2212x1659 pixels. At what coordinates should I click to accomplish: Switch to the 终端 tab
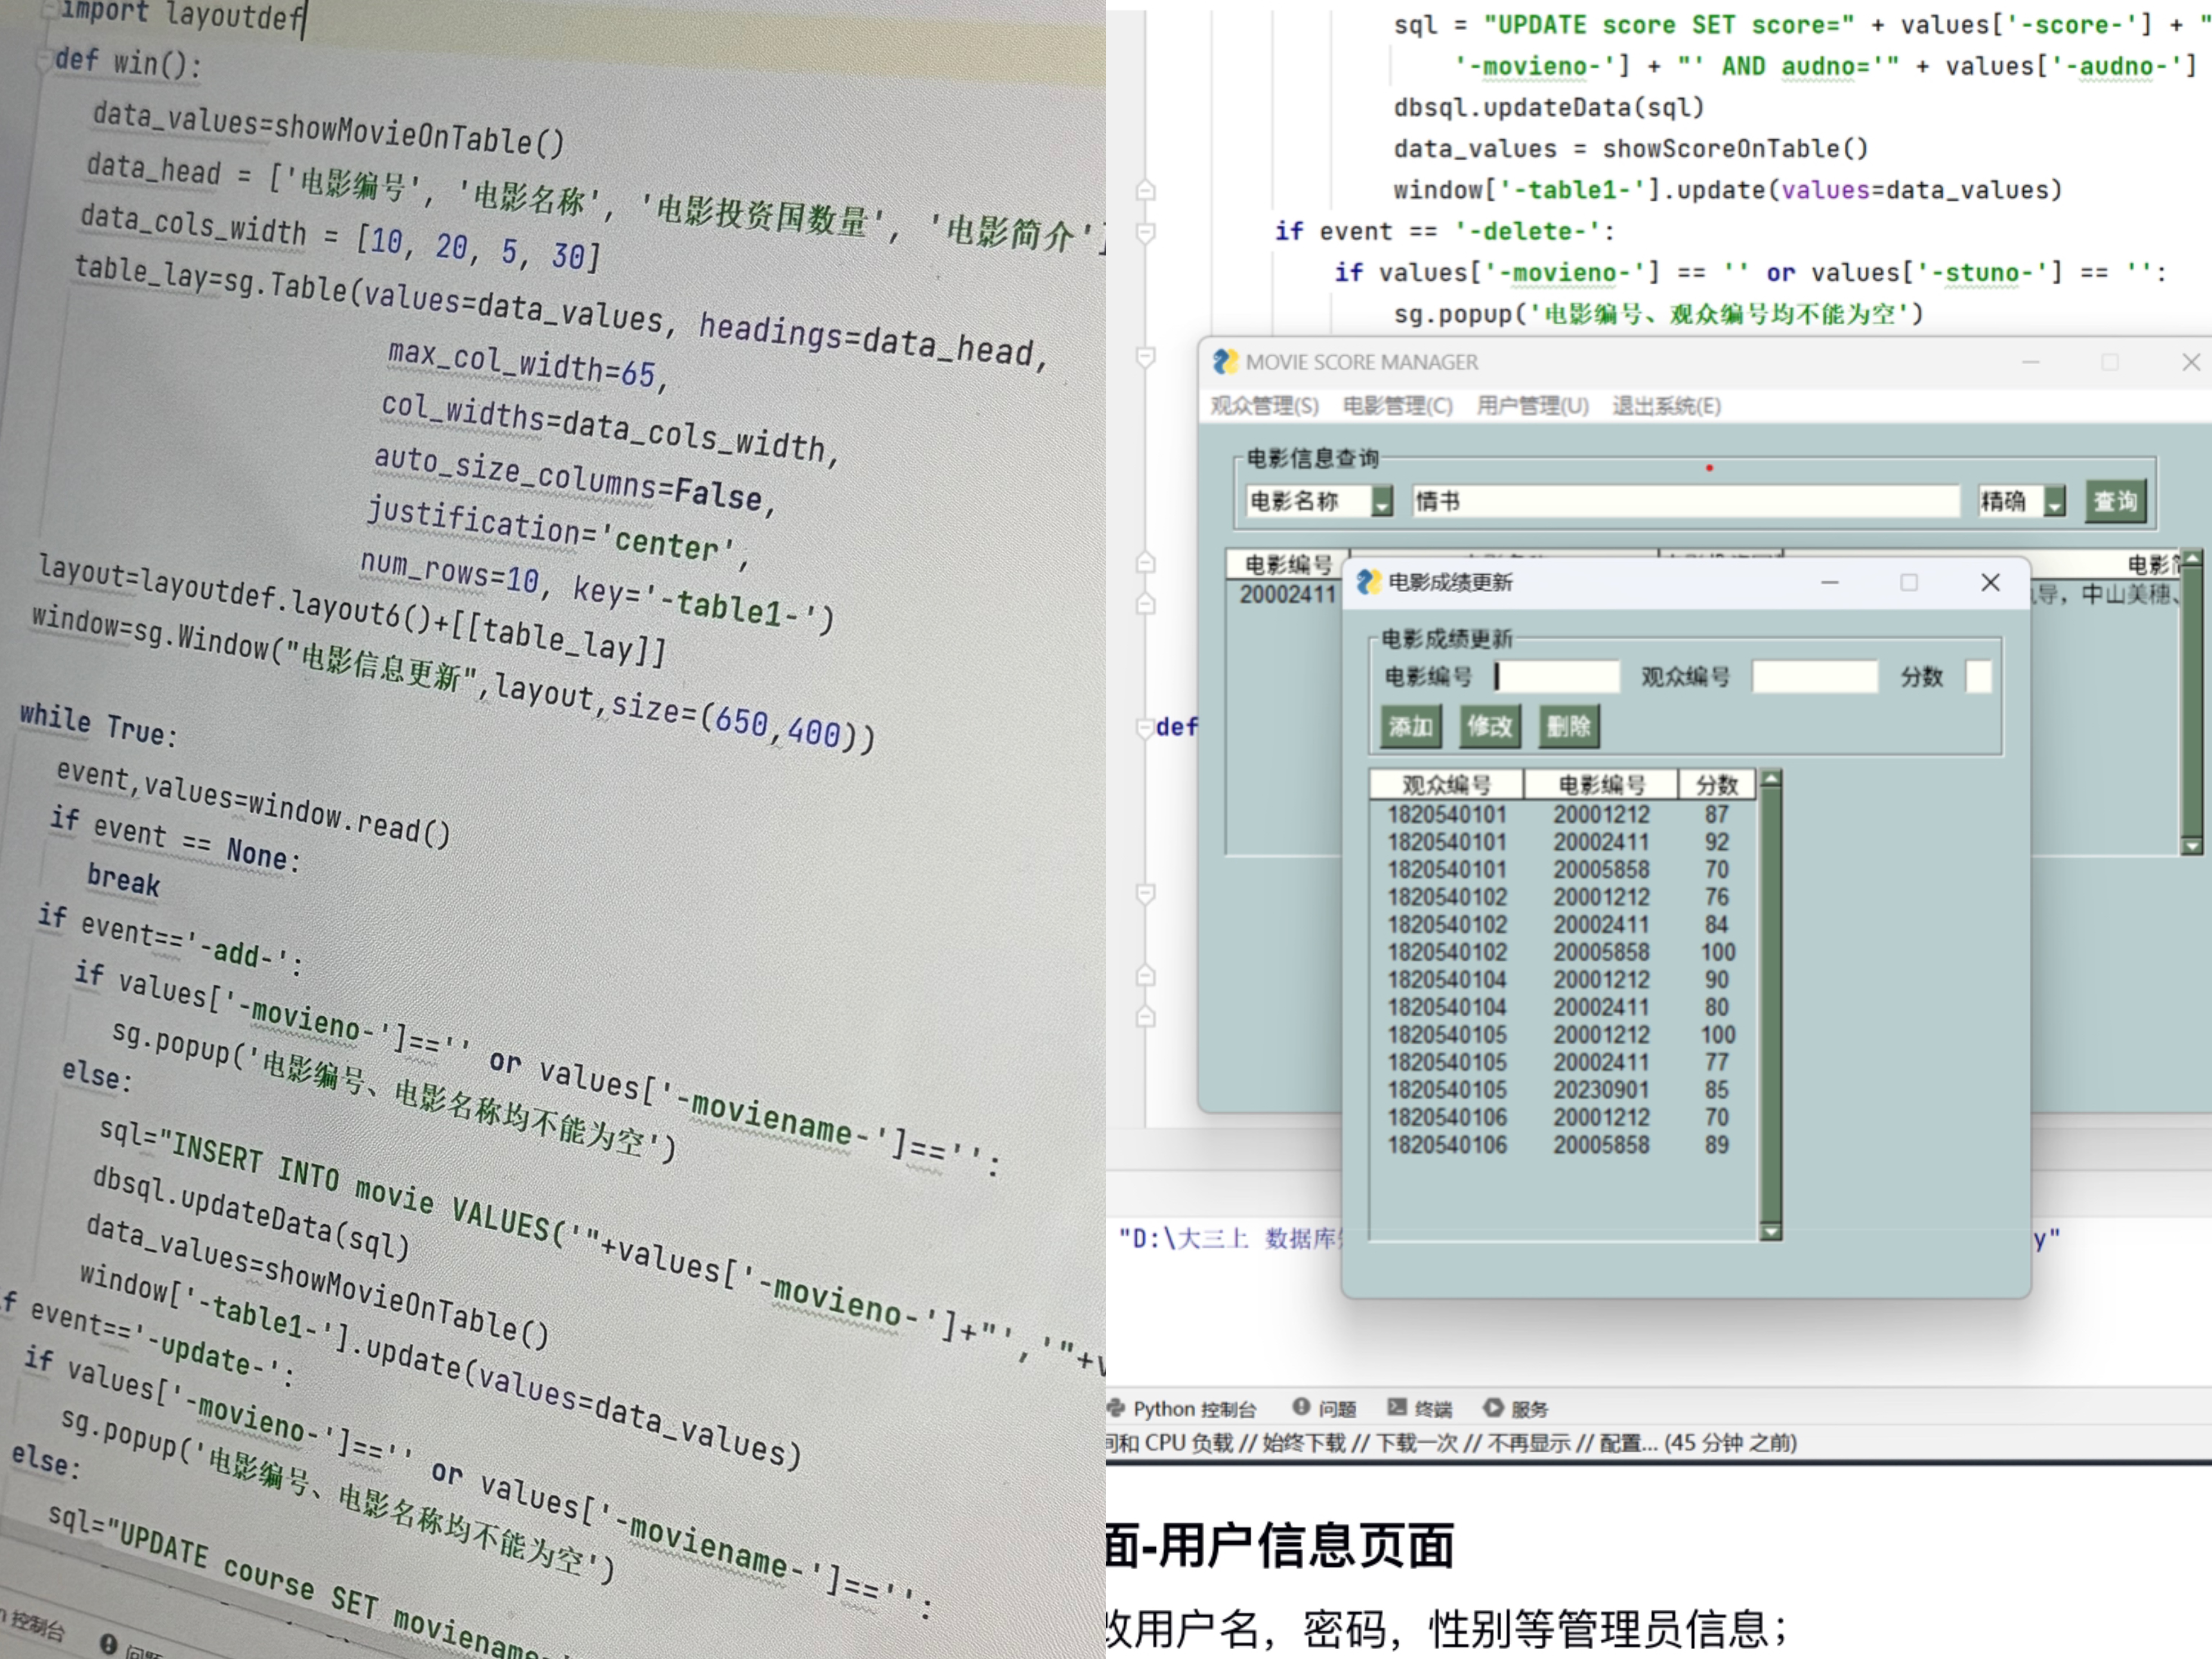pos(1420,1408)
